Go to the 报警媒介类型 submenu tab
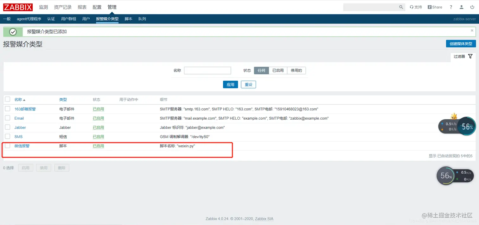Viewport: 479px width, 225px height. click(x=107, y=19)
